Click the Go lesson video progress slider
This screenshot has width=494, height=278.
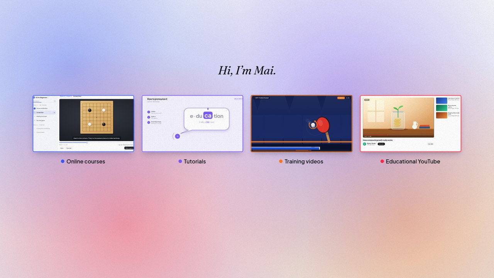tap(96, 142)
